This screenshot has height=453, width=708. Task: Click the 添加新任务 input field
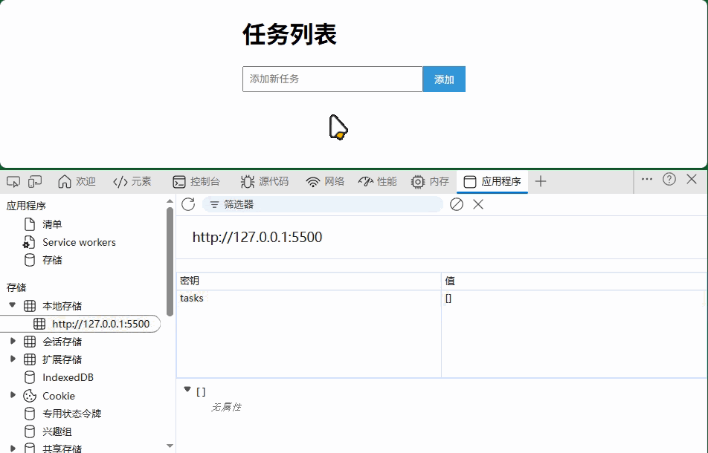tap(332, 79)
